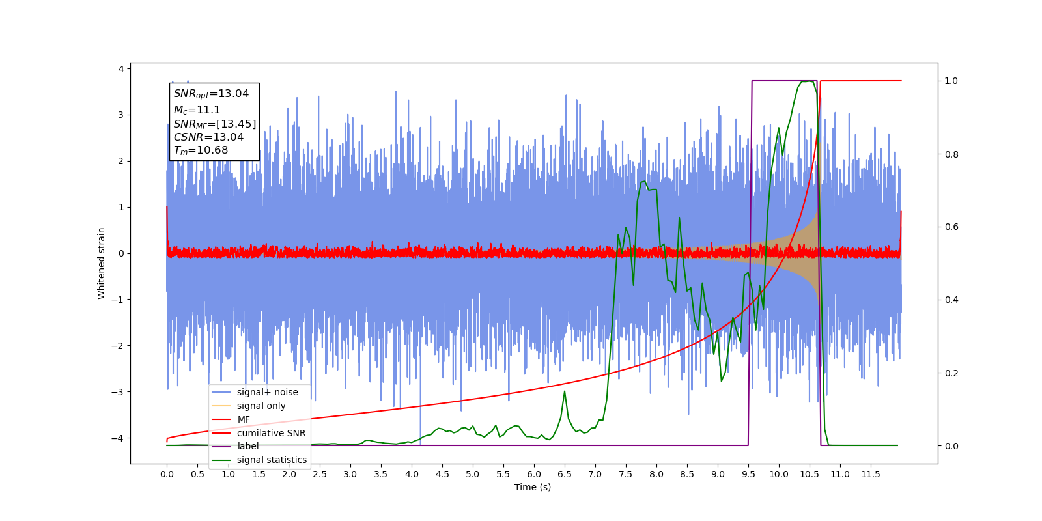Click the 'Time (s)' x-axis label
The width and height of the screenshot is (1042, 521).
click(533, 487)
